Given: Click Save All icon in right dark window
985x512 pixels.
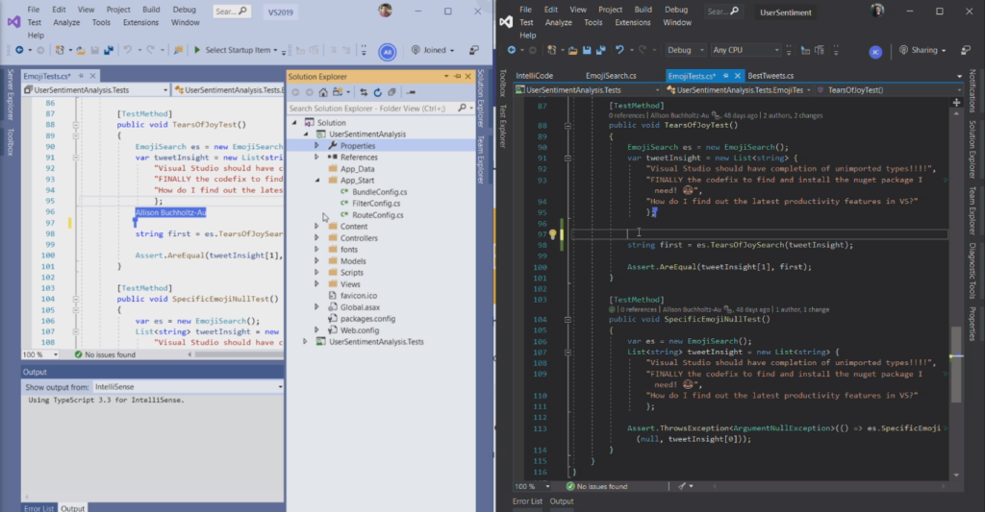Looking at the screenshot, I should [600, 50].
